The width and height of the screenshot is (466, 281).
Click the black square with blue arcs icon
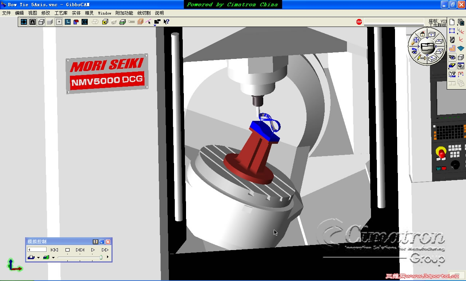click(84, 22)
